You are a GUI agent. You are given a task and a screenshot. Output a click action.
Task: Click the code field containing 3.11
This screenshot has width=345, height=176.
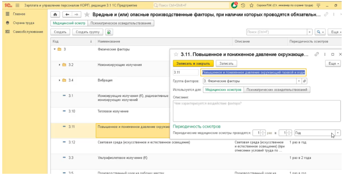click(x=186, y=72)
